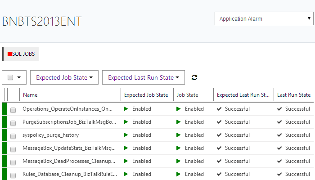This screenshot has height=180, width=315.
Task: Click the refresh icon beside filter buttons
Action: [194, 77]
